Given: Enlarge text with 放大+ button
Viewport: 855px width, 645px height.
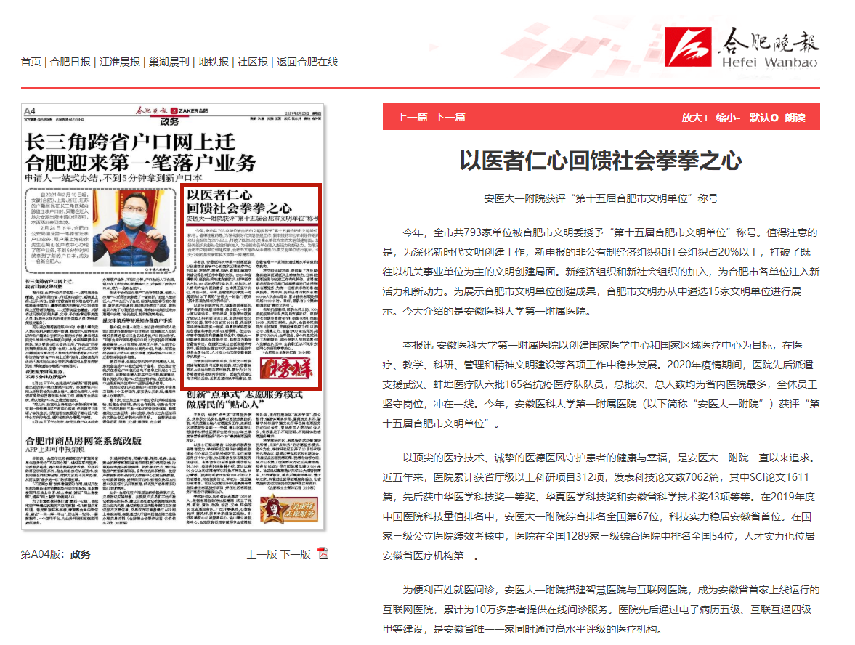Looking at the screenshot, I should tap(695, 117).
